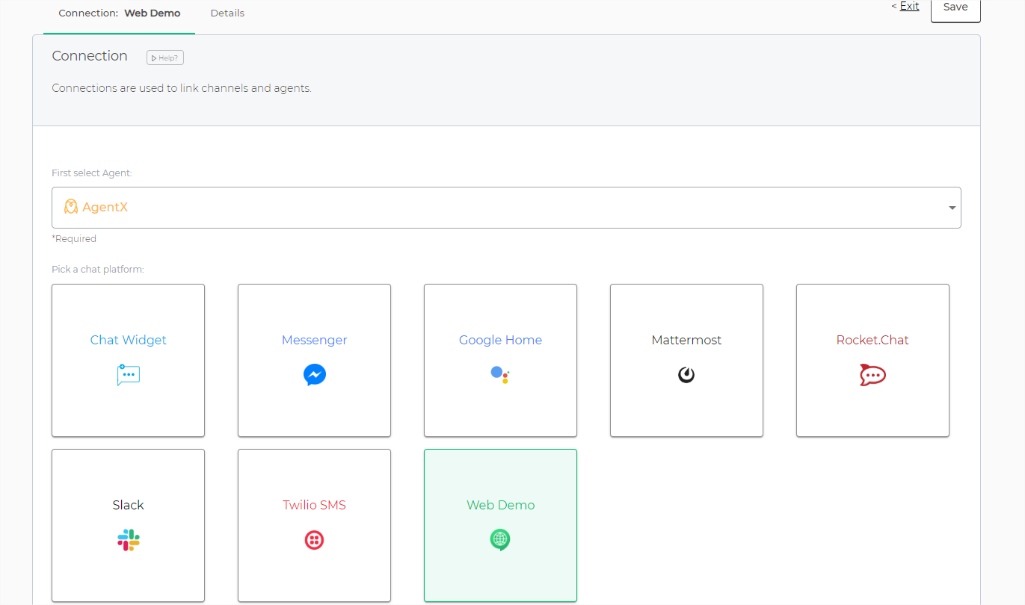Click the AgentX orange penguin icon

(71, 207)
